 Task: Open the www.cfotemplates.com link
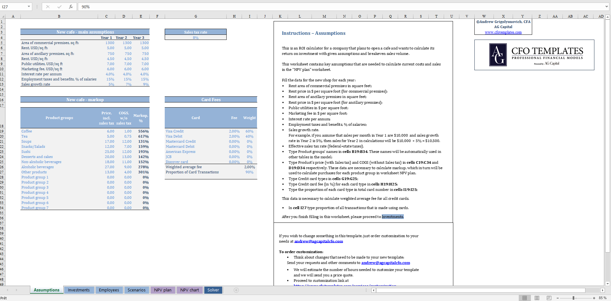[x=503, y=32]
